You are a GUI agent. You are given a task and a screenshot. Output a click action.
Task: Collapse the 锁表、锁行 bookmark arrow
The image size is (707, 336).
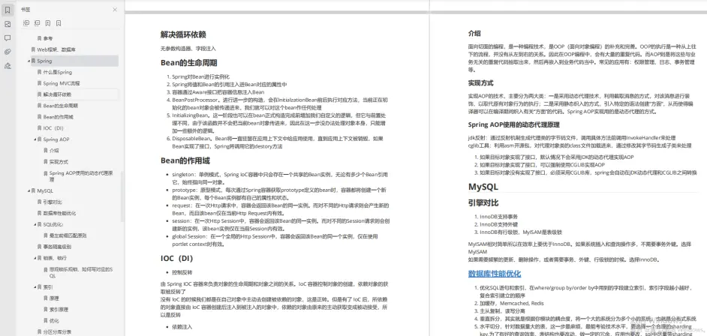35,258
